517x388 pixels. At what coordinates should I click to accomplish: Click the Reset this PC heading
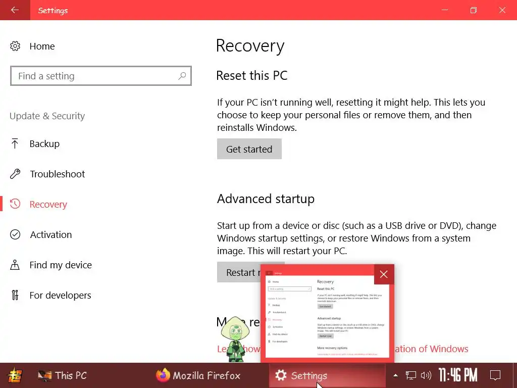point(251,75)
